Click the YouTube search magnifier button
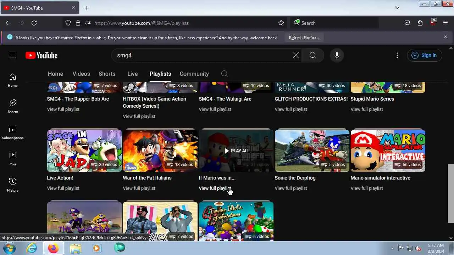 313,55
